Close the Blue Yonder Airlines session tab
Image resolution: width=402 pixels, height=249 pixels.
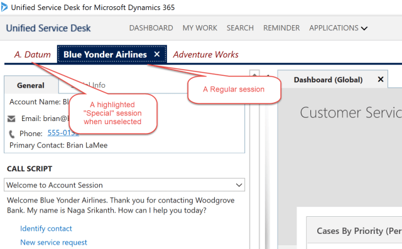[x=157, y=54]
